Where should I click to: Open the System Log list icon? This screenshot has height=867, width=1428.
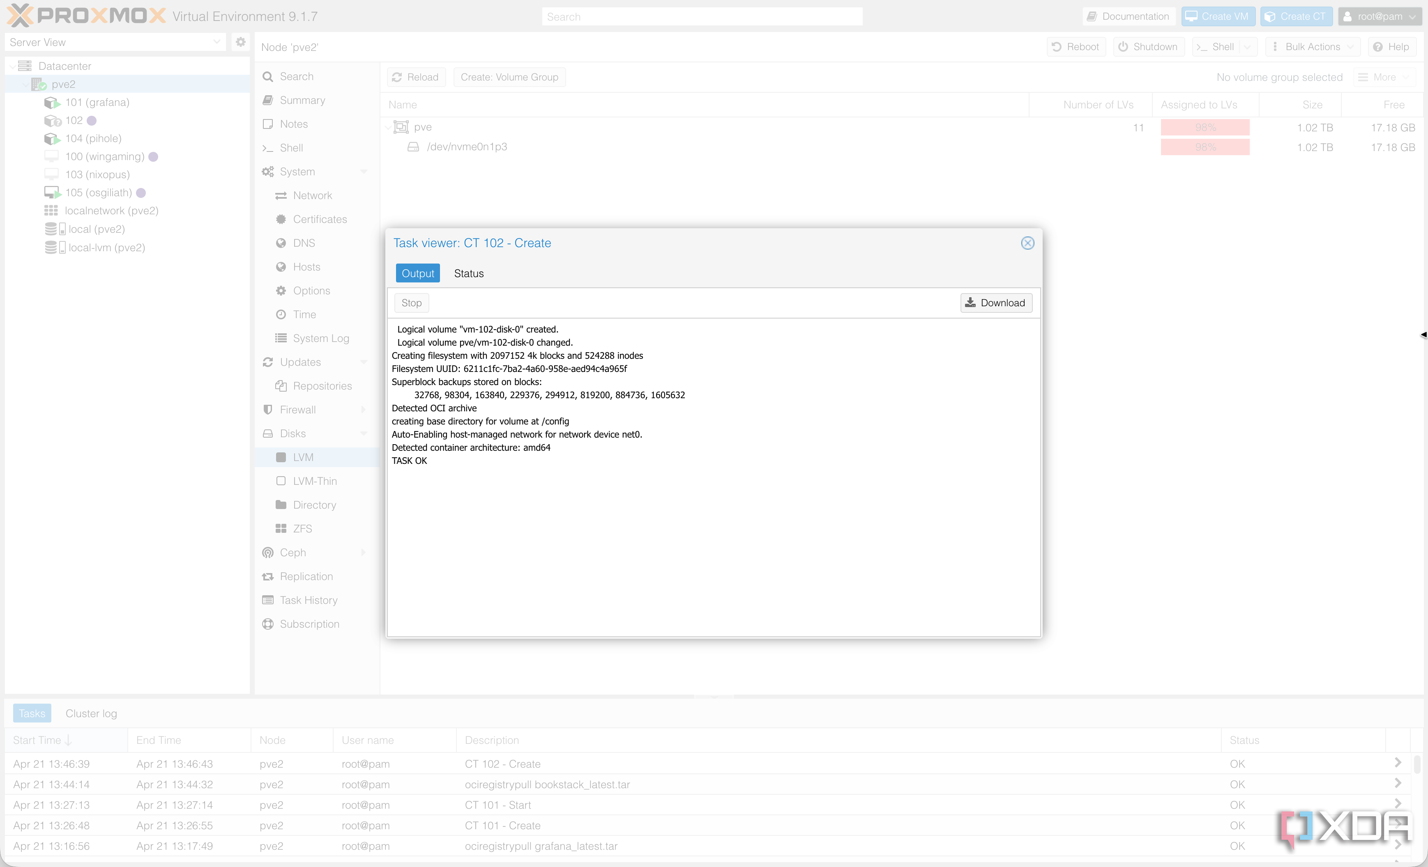[x=281, y=338]
